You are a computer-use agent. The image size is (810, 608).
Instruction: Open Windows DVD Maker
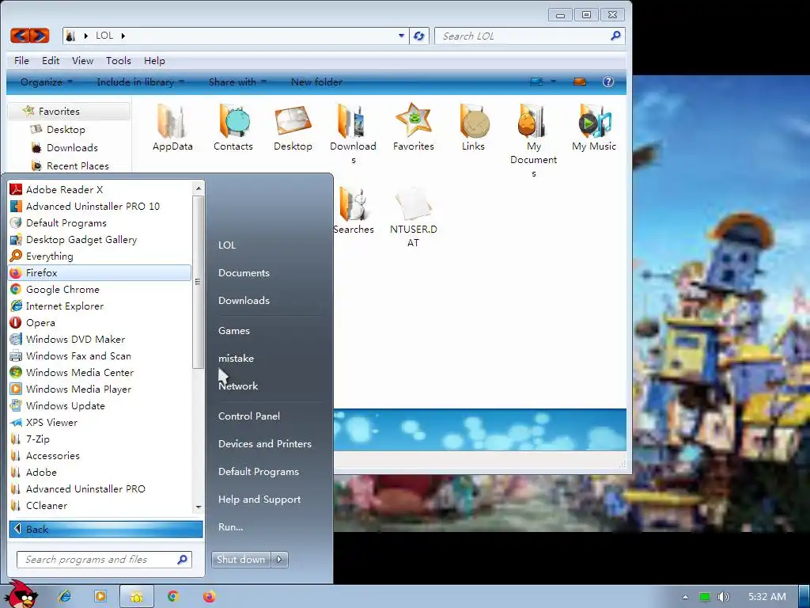tap(100, 339)
